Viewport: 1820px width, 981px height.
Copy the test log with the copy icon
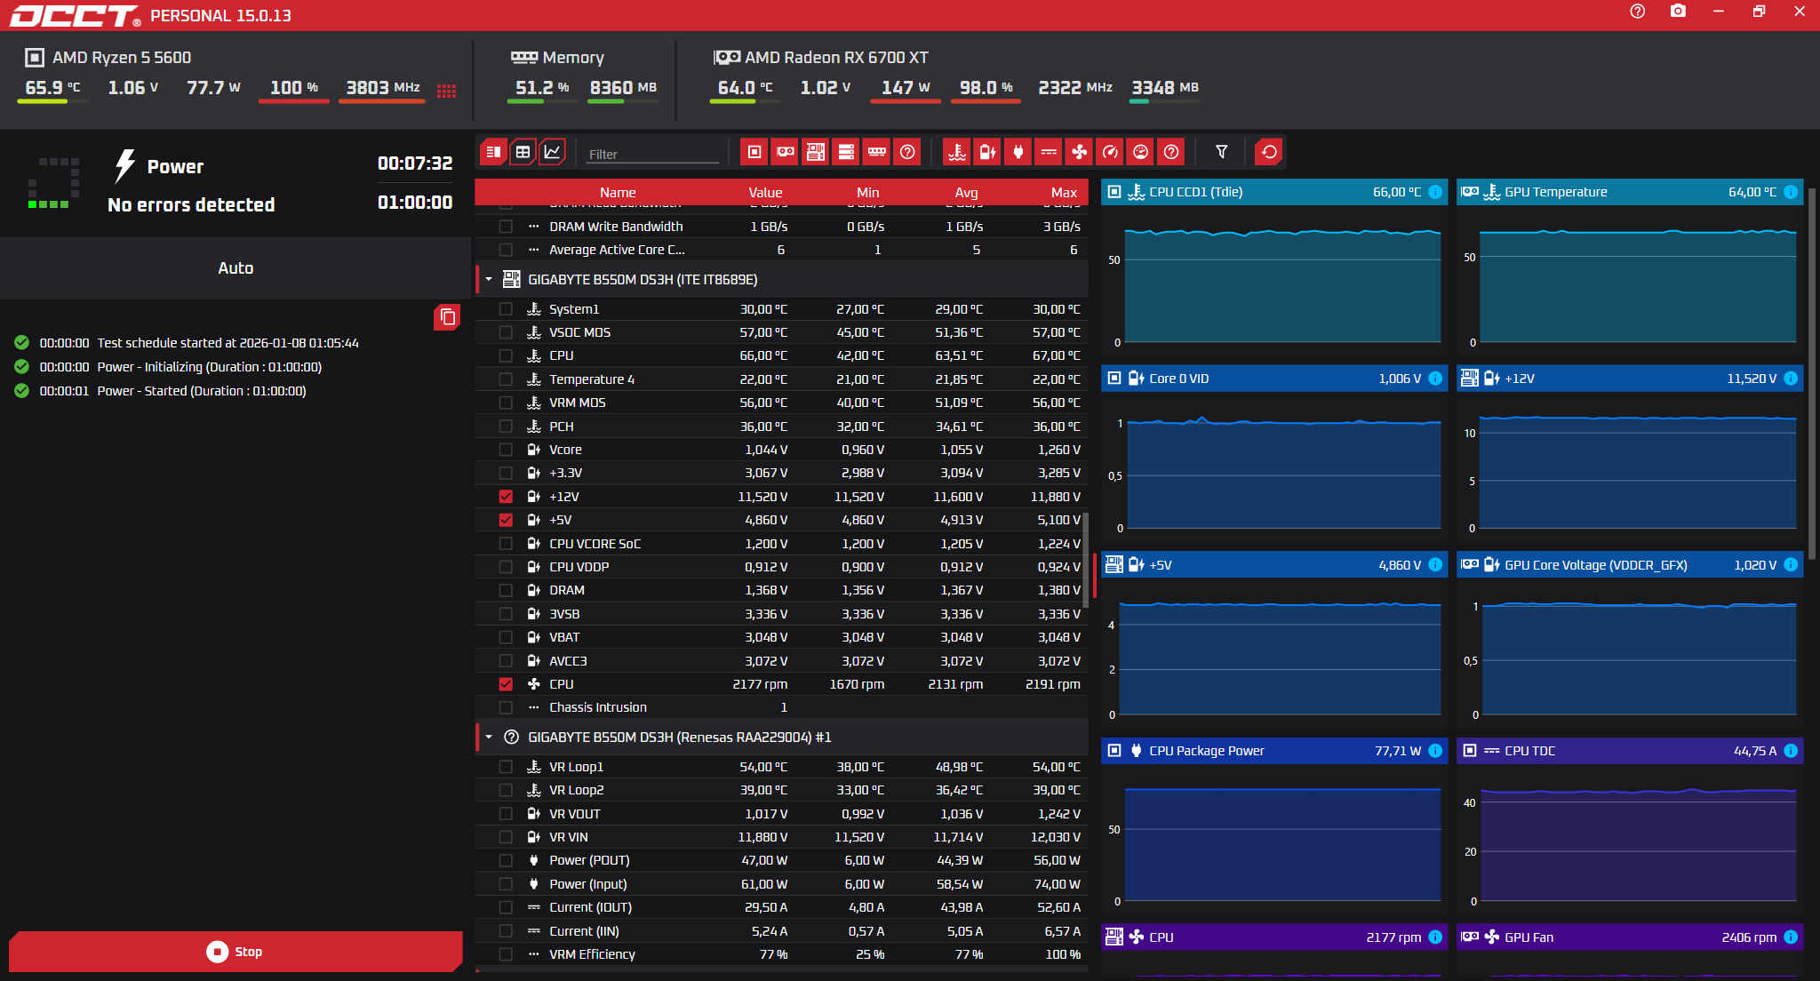point(447,317)
